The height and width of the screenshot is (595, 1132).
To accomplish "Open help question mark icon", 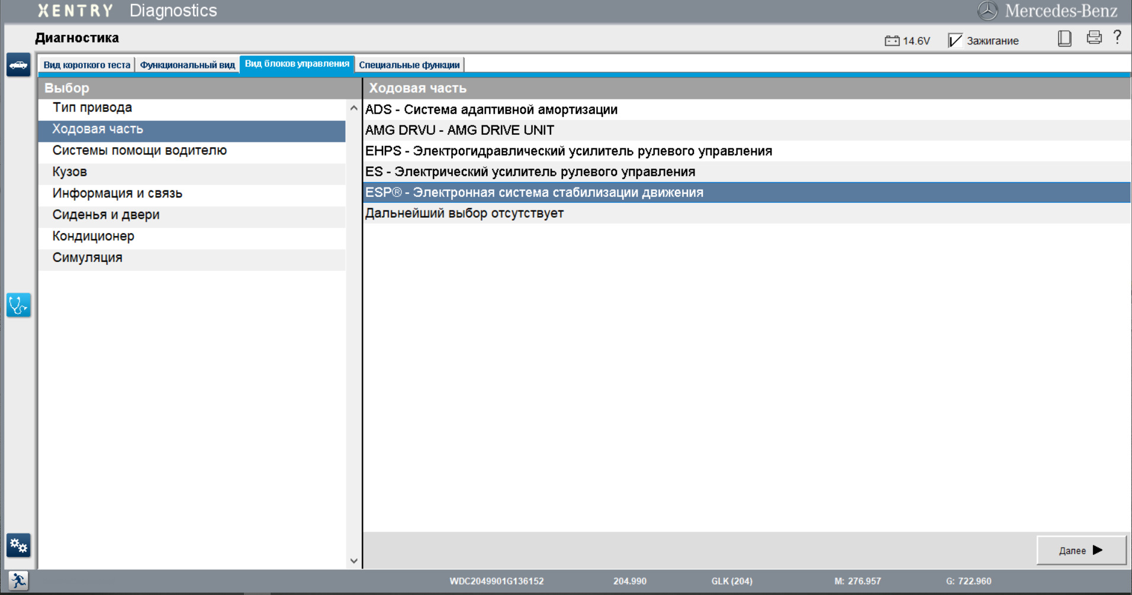I will point(1117,37).
